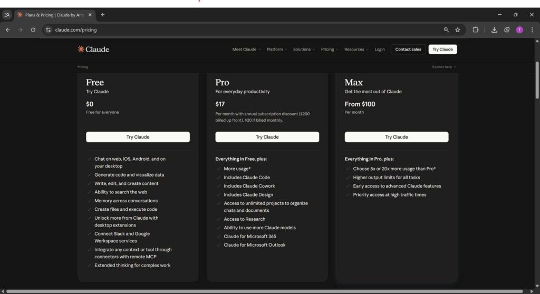Viewport: 540px width, 294px height.
Task: Click 'Generate code and visualize data' text
Action: (129, 174)
